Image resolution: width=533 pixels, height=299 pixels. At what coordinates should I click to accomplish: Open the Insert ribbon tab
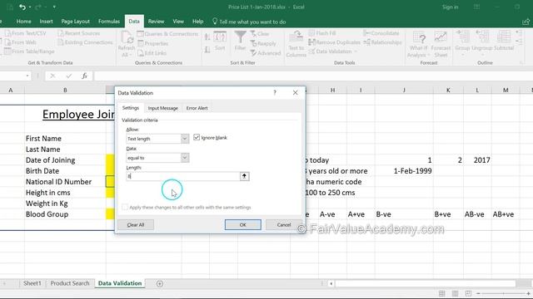[x=47, y=22]
